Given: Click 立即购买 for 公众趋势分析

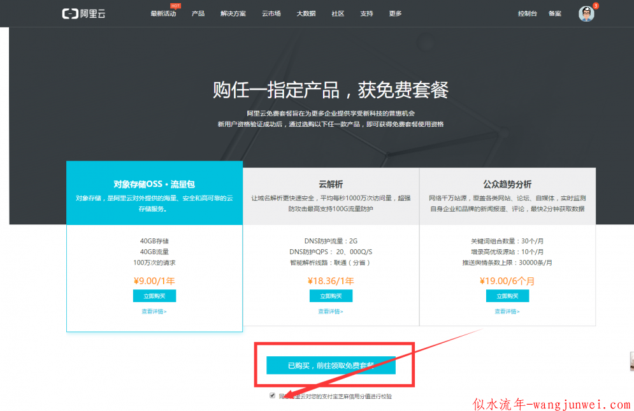Looking at the screenshot, I should pyautogui.click(x=507, y=296).
